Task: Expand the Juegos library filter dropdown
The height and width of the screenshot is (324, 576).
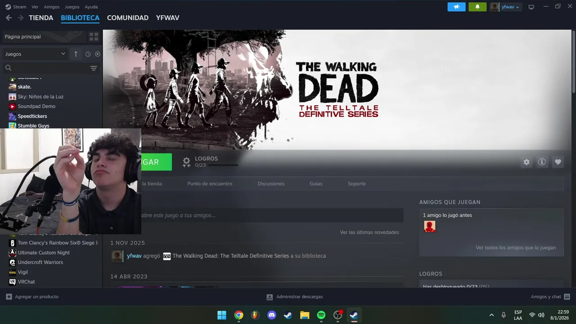Action: (x=35, y=54)
